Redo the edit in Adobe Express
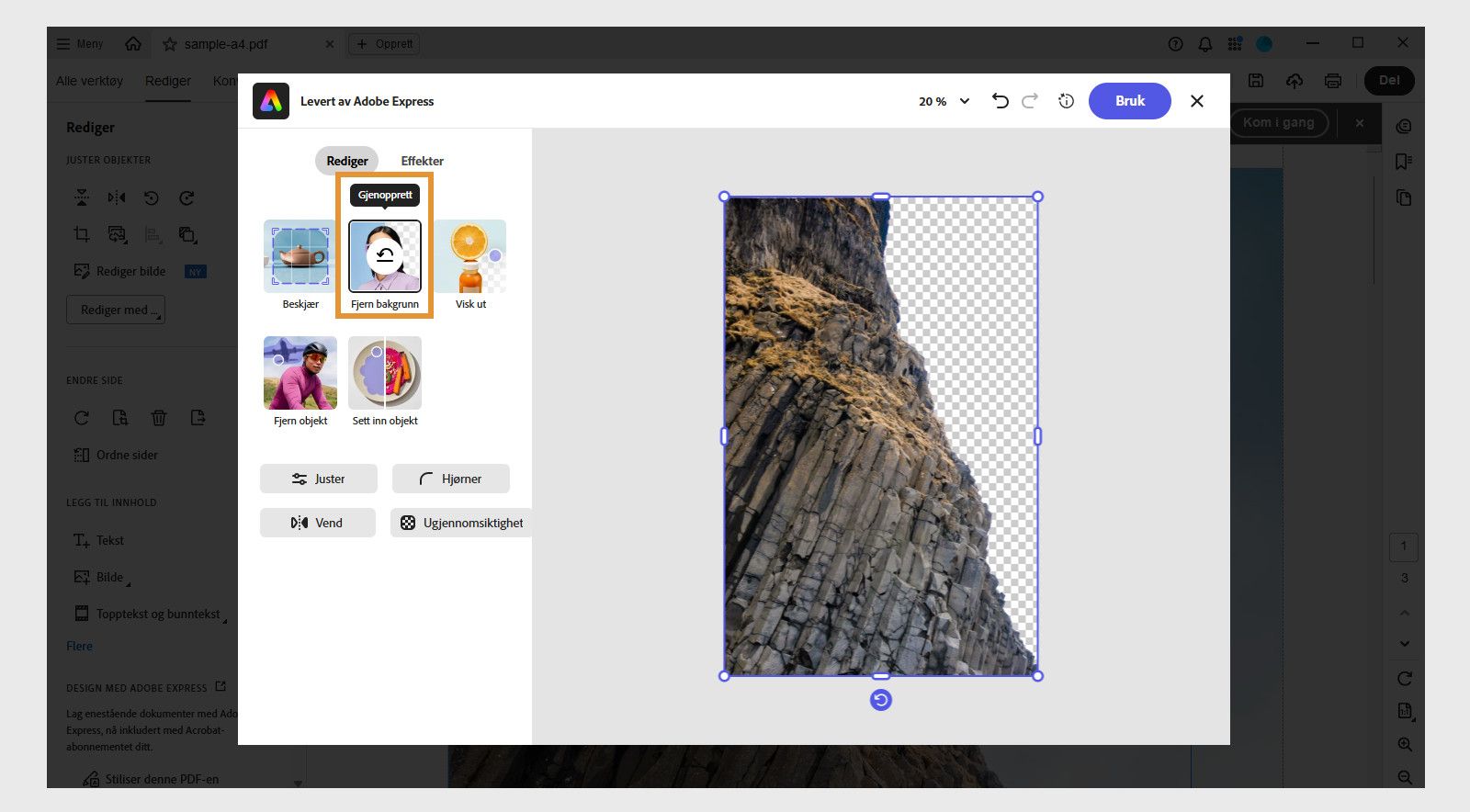Screen dimensions: 1470x812 (x=1030, y=101)
